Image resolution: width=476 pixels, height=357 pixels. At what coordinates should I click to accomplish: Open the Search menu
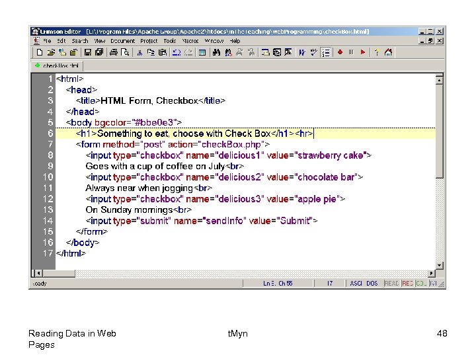pyautogui.click(x=80, y=41)
